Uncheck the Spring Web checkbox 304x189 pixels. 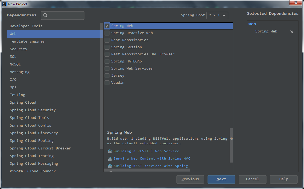coord(107,26)
